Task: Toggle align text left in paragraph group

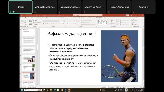Action: [67, 24]
